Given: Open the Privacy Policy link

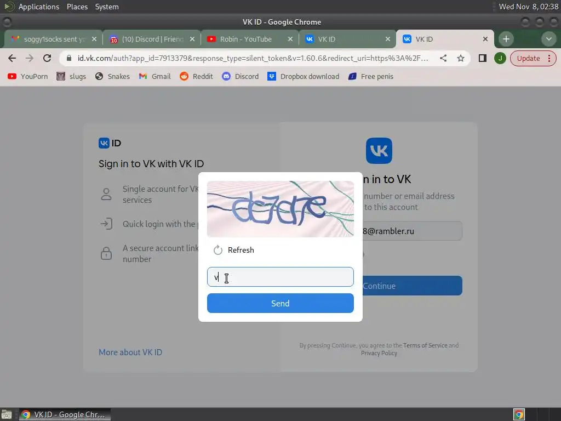Looking at the screenshot, I should [379, 353].
